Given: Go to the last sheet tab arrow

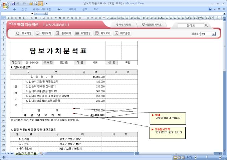Looking at the screenshot, I should click(12, 153).
